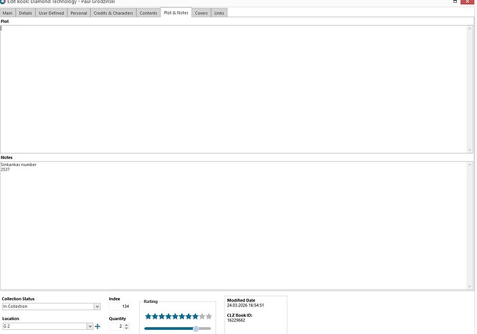Set rating to fourth star
Viewport: 477px width, 334px height.
click(x=168, y=316)
